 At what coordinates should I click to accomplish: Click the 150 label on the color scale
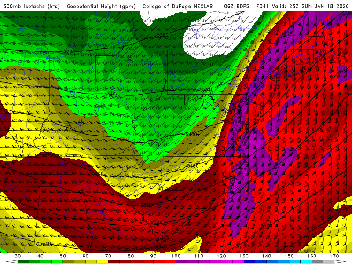[289, 256]
